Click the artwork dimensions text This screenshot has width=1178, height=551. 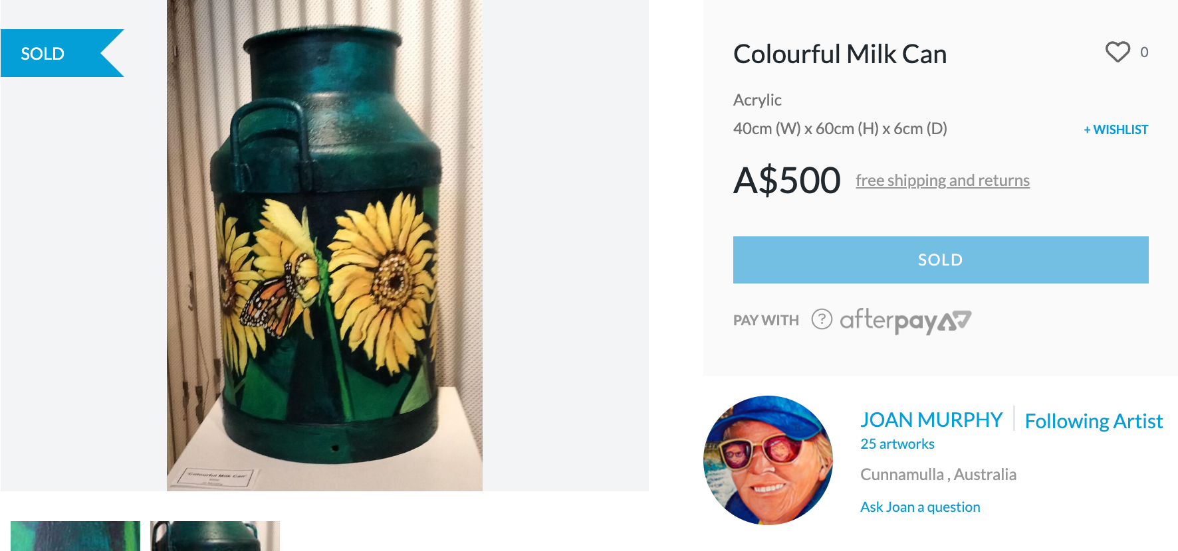pyautogui.click(x=840, y=129)
